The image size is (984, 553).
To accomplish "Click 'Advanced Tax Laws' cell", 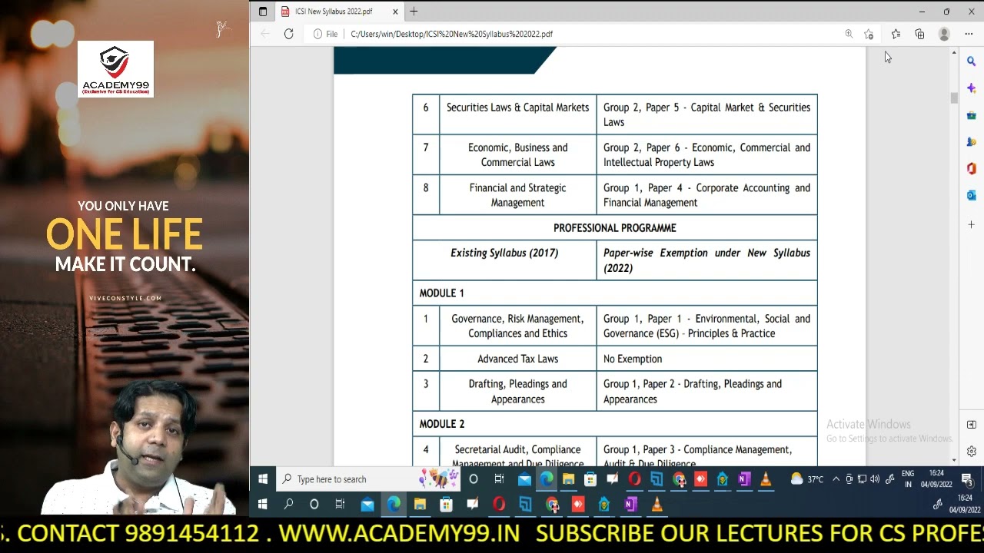I will pos(518,359).
